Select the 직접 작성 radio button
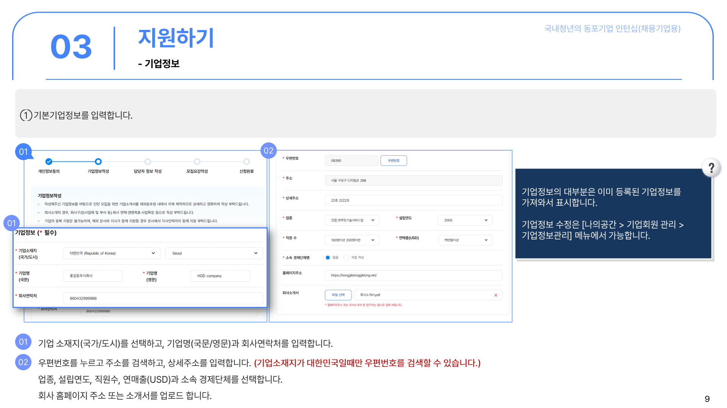This screenshot has height=408, width=727. tap(346, 258)
